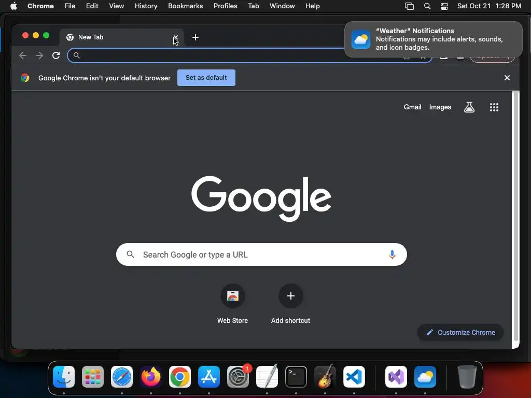Open Terminal from the Dock

pyautogui.click(x=296, y=377)
